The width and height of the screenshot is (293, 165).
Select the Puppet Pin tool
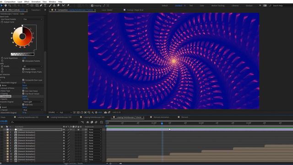[x=68, y=5]
